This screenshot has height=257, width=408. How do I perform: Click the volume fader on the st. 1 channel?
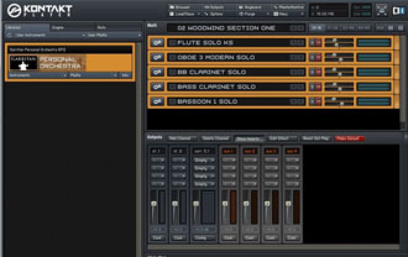(154, 203)
